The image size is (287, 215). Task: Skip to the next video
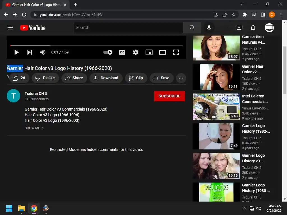pos(30,52)
